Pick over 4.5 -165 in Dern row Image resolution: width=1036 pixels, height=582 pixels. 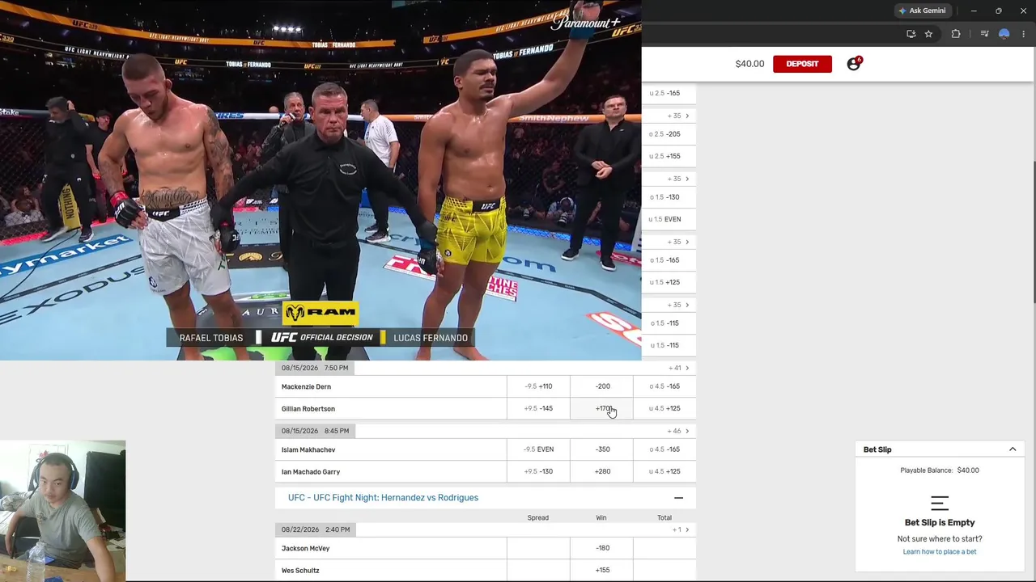pos(664,386)
